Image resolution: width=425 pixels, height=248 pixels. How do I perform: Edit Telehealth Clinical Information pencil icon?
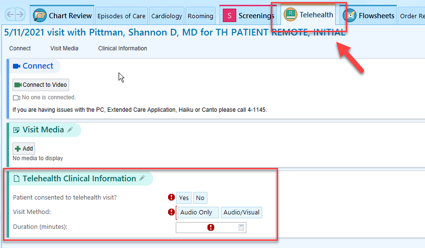click(x=142, y=178)
